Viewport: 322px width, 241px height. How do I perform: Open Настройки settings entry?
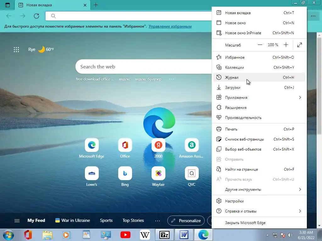coord(259,201)
